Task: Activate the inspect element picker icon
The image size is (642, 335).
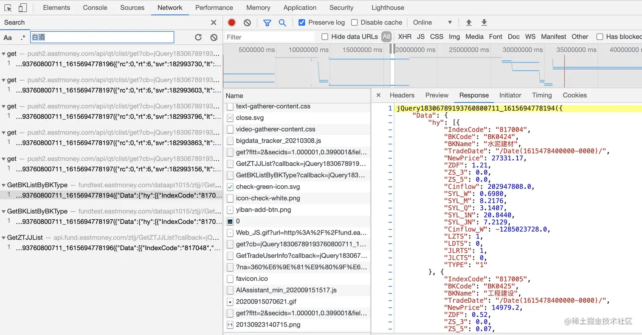Action: [8, 8]
